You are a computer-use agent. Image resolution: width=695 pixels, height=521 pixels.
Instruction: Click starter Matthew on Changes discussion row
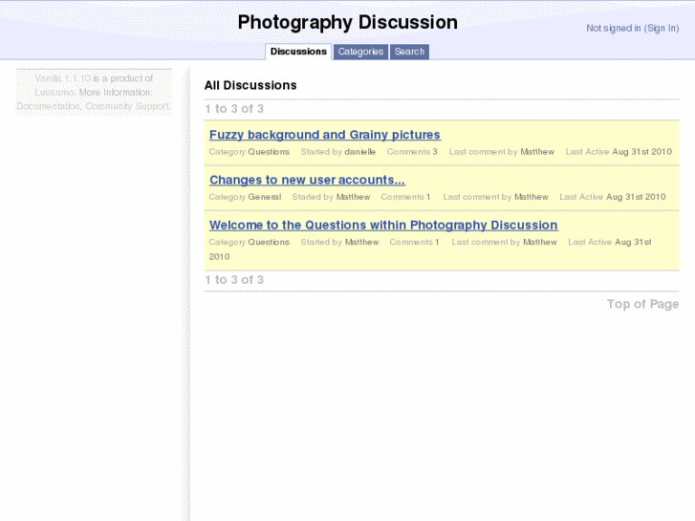(353, 197)
